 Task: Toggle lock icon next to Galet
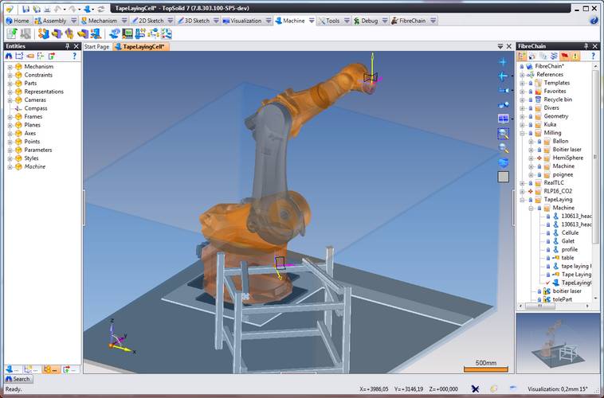[548, 241]
